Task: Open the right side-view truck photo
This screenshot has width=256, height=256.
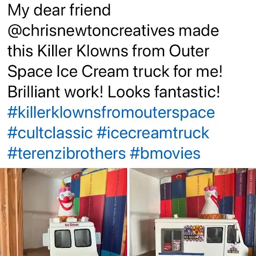Action: pos(193,212)
